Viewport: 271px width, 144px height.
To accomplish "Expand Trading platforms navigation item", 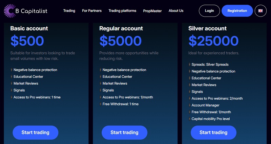I will pyautogui.click(x=122, y=11).
